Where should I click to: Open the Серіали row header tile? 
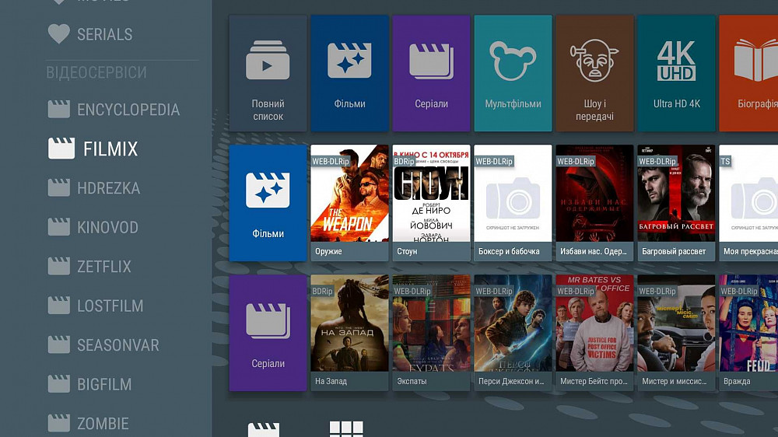268,333
